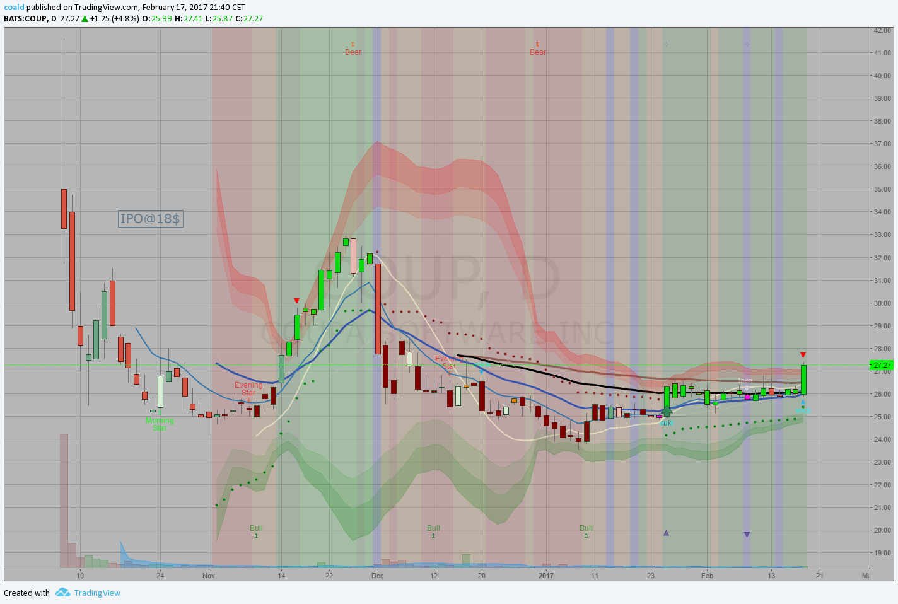Select the Morning Star pattern label
The image size is (898, 604).
tap(160, 424)
